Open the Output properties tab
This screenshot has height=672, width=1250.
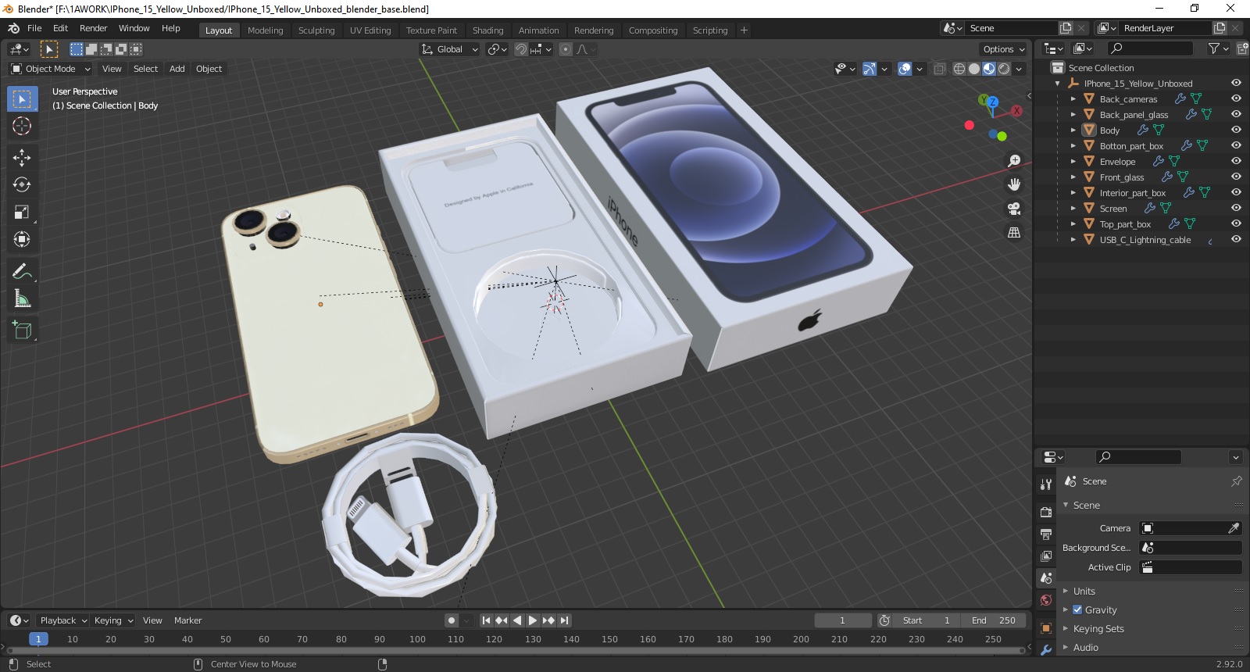[1046, 534]
